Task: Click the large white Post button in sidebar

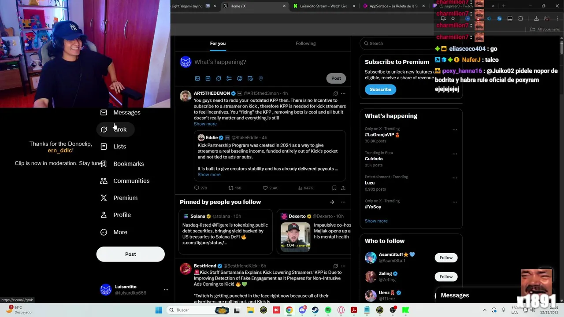Action: click(x=130, y=254)
